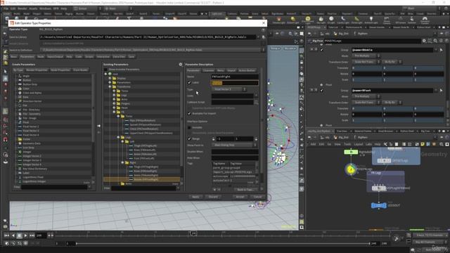This screenshot has height=253, width=450.
Task: Toggle checkbox left of @name=RAnkle group row
Action: tap(321, 50)
